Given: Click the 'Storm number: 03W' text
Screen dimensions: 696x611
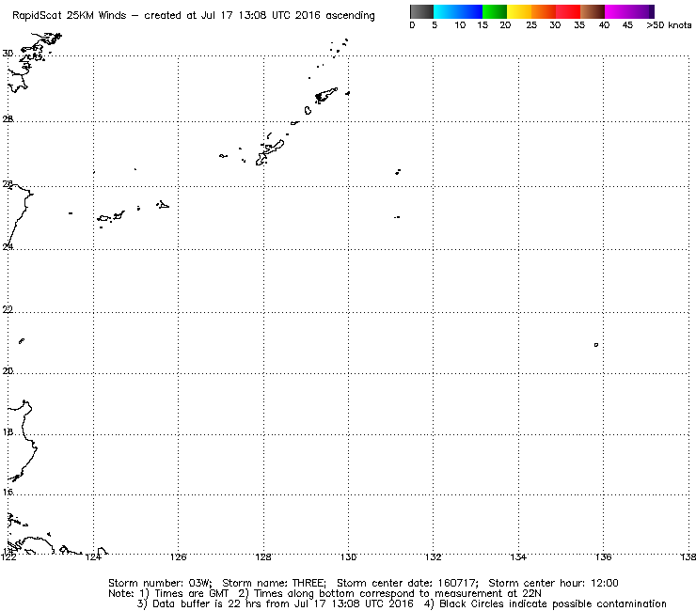Looking at the screenshot, I should tap(160, 583).
